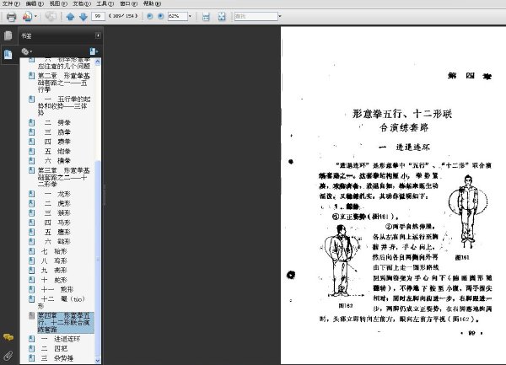This screenshot has width=506, height=365.
Task: Select bookmark 十 蛇形
Action: tap(54, 280)
